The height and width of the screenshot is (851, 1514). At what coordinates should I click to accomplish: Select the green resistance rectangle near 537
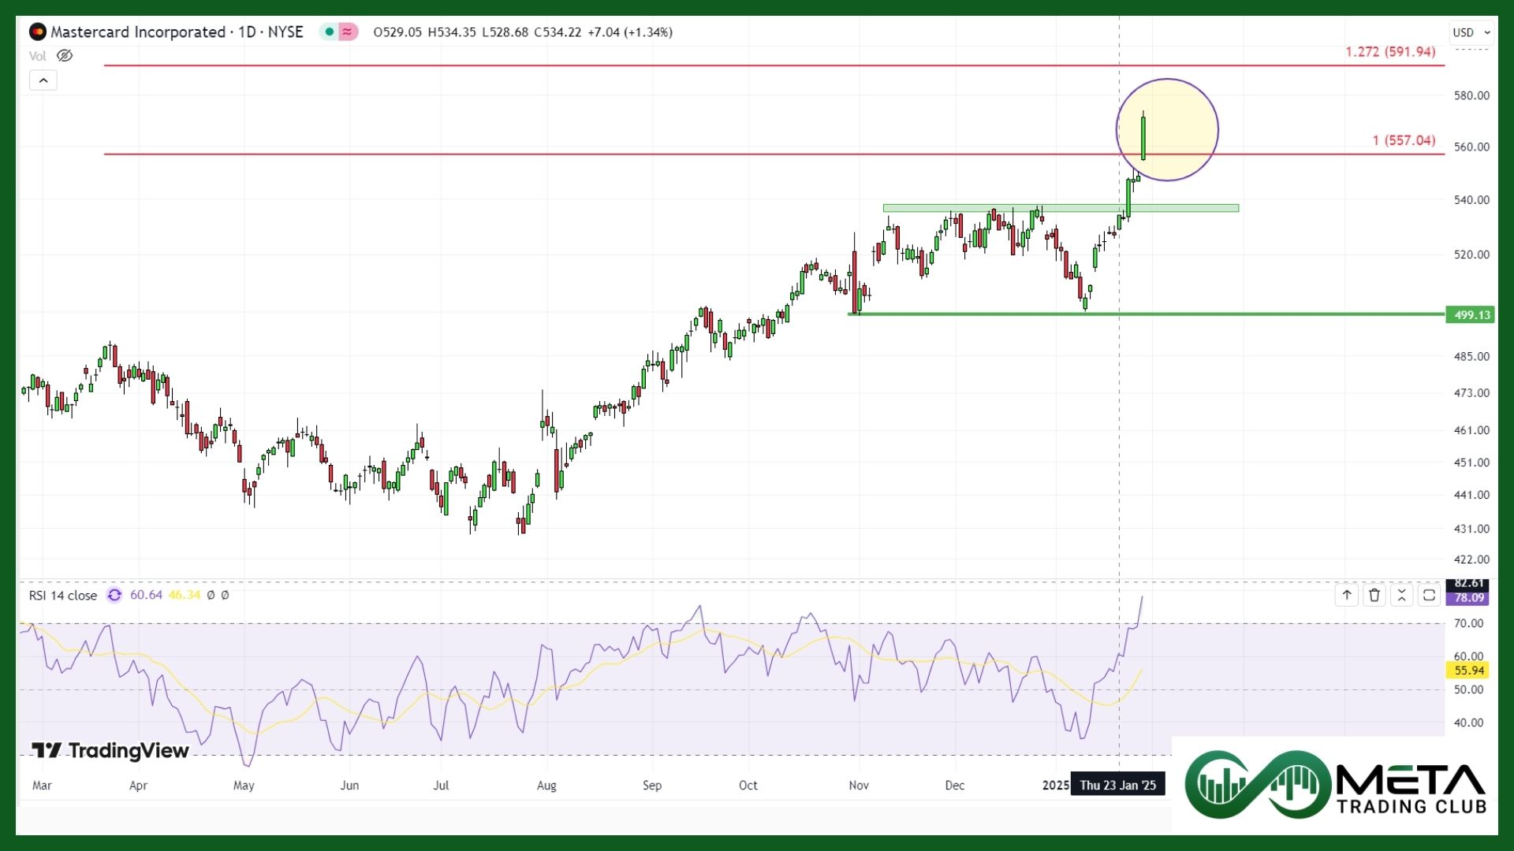[x=1061, y=209]
